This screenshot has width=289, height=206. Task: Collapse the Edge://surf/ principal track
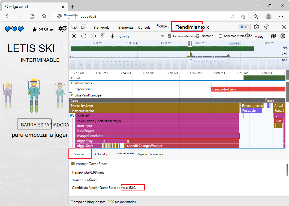pos(72,95)
